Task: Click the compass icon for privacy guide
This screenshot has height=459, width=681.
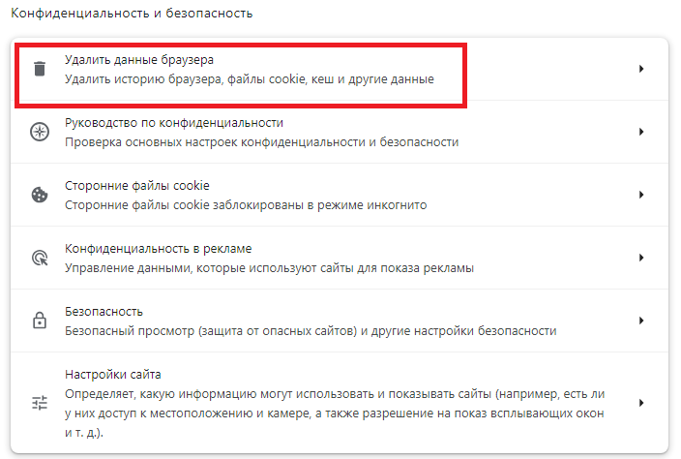Action: 40,132
